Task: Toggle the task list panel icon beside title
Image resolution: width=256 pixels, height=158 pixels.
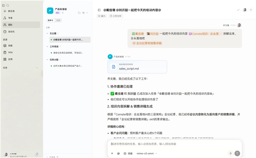Action: pyautogui.click(x=99, y=10)
